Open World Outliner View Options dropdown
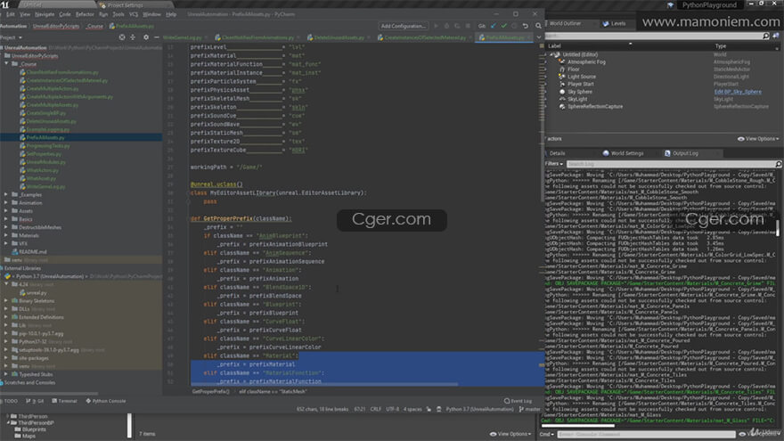Viewport: 784px width, 441px height. coord(758,139)
